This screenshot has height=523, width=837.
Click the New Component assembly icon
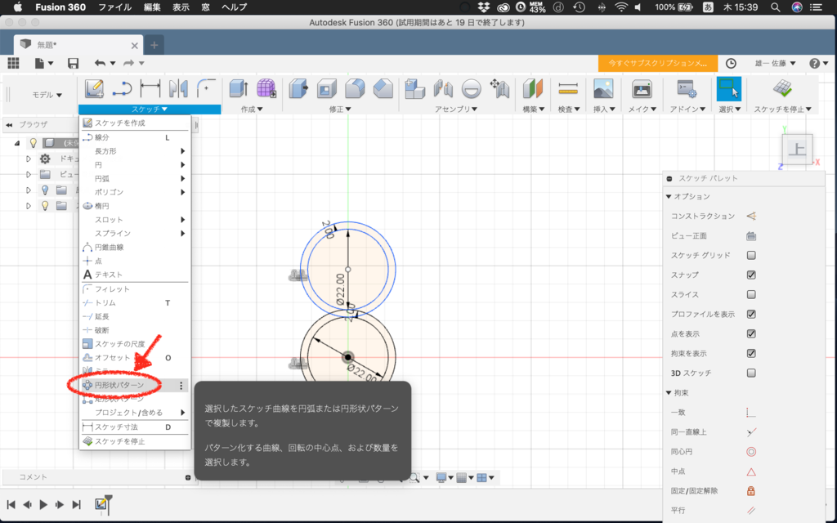414,88
